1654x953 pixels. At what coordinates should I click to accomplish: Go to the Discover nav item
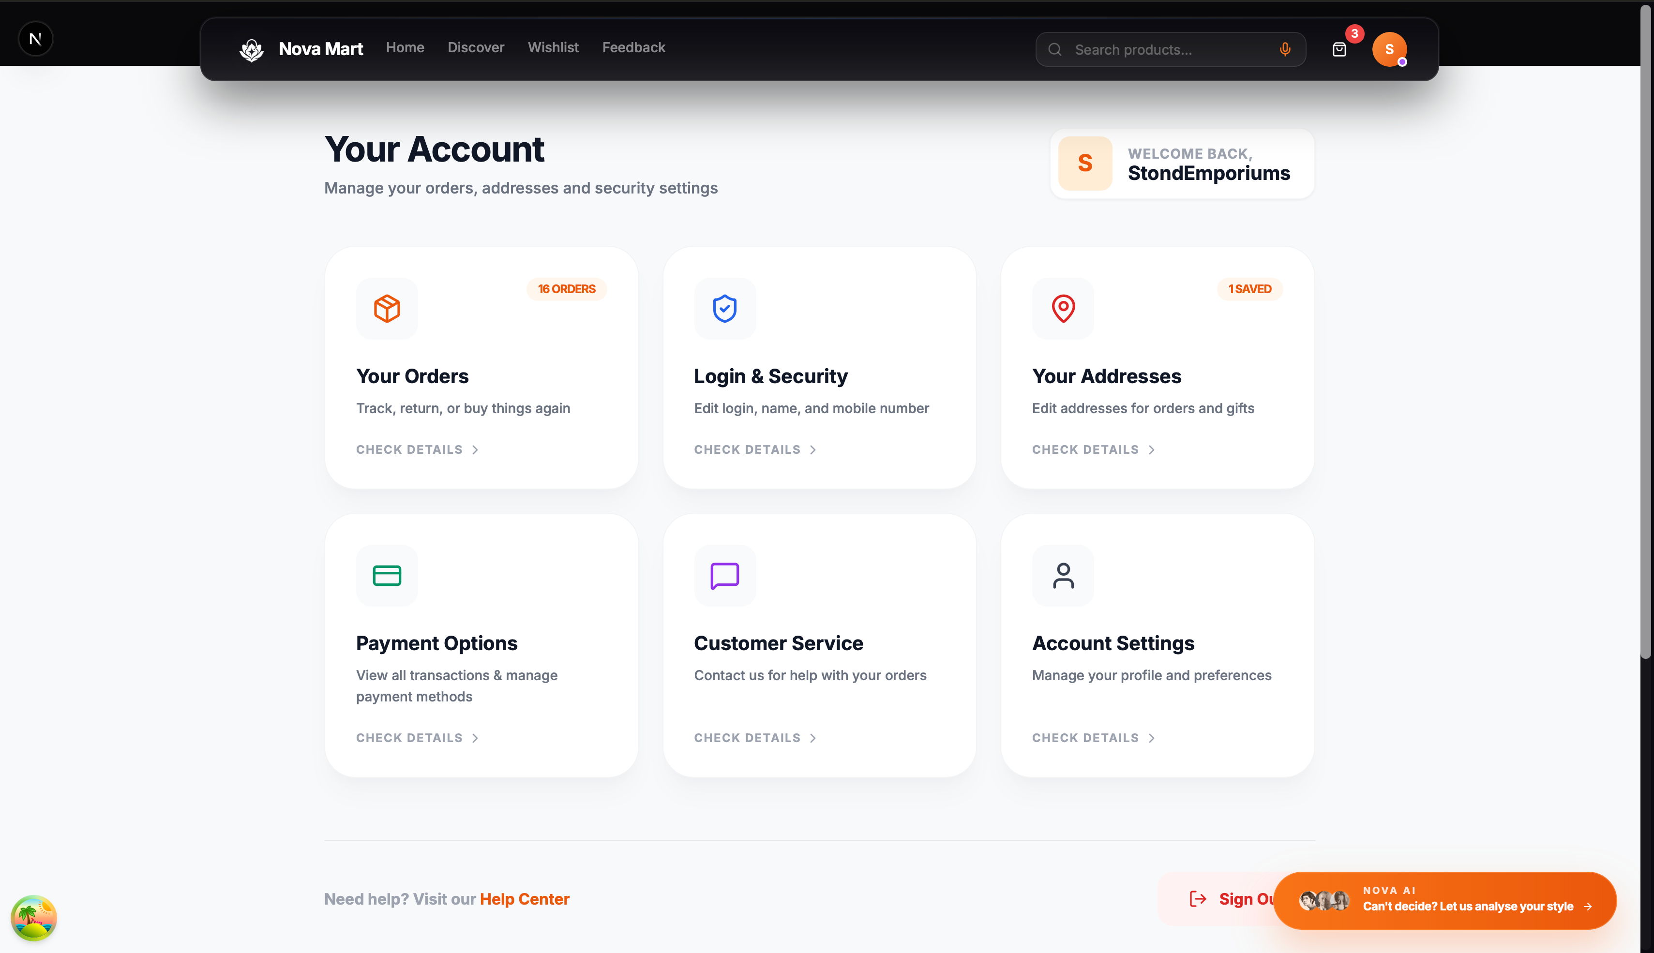[476, 48]
